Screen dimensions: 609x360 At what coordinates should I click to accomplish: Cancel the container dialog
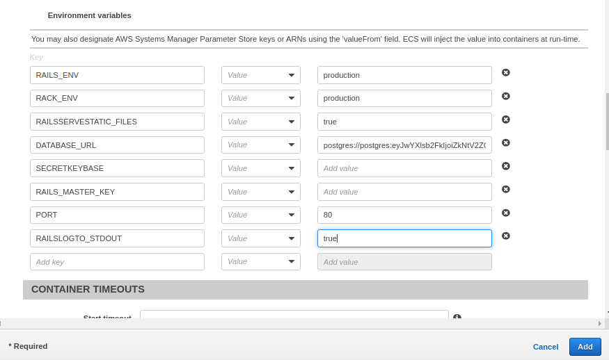coord(546,347)
